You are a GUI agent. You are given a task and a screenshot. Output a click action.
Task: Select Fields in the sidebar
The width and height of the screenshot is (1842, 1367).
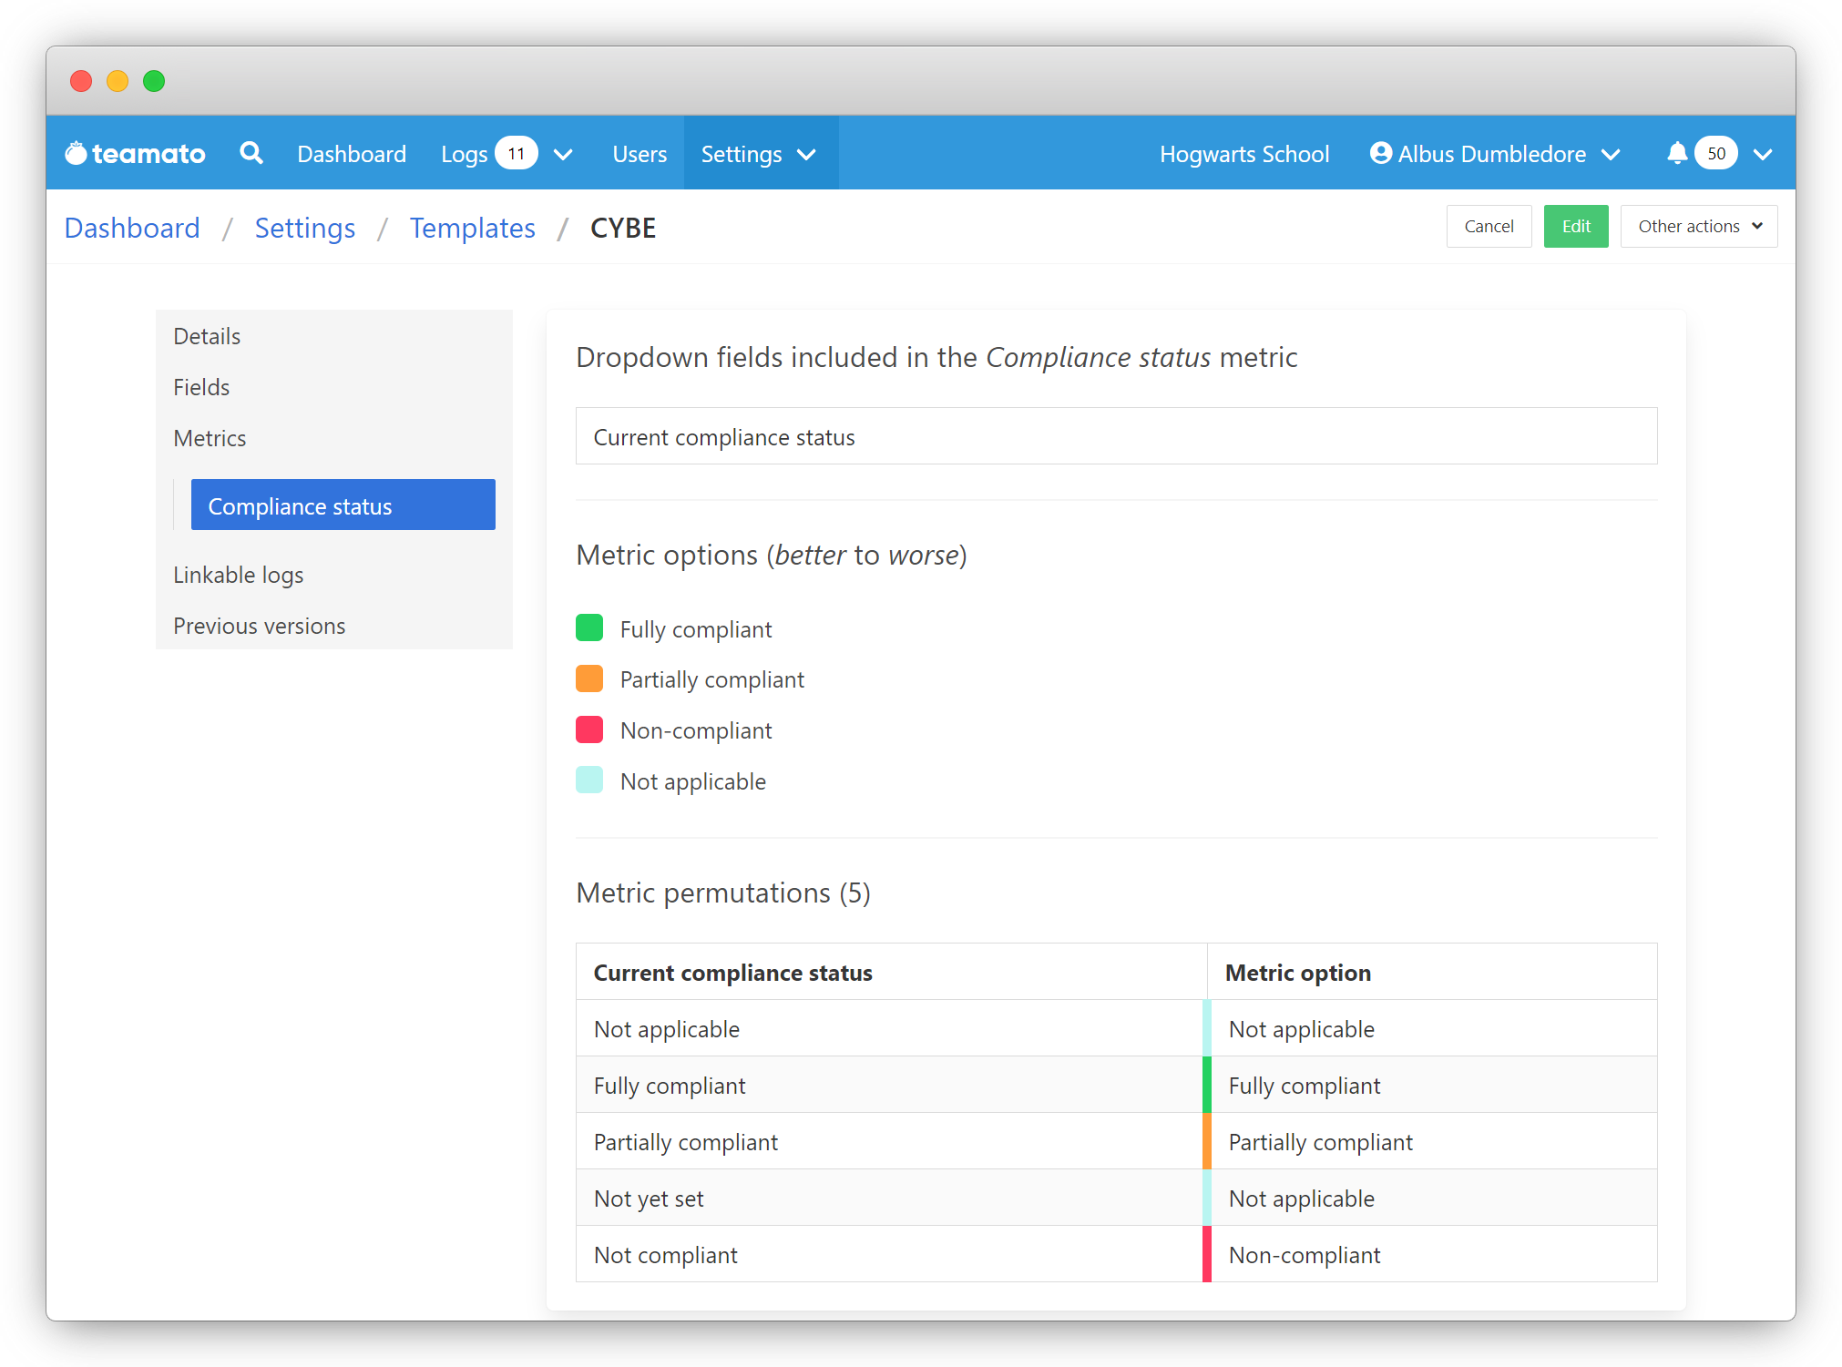click(x=334, y=387)
